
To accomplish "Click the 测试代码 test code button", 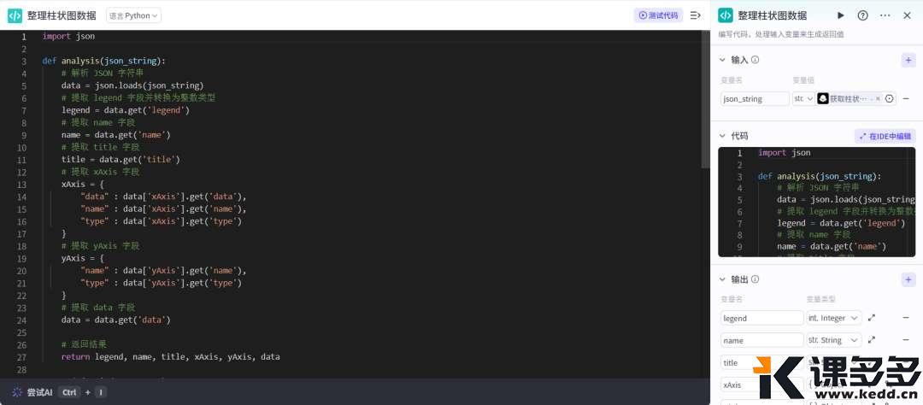I will pos(658,15).
